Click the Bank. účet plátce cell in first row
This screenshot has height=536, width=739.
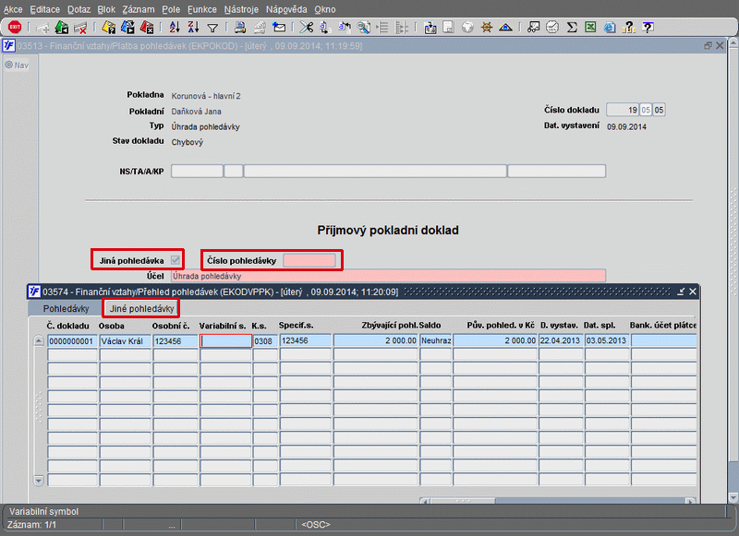(663, 340)
